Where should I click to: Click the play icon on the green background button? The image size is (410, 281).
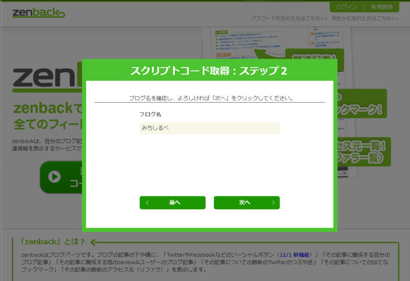(x=54, y=177)
